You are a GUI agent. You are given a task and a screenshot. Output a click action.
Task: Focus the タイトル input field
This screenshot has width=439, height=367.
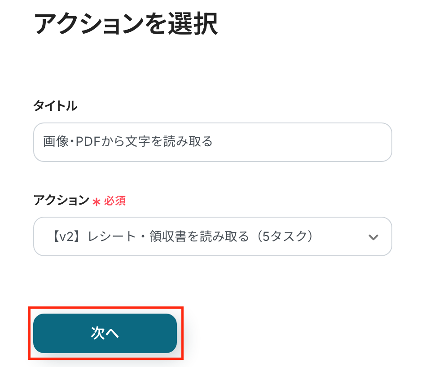point(212,142)
